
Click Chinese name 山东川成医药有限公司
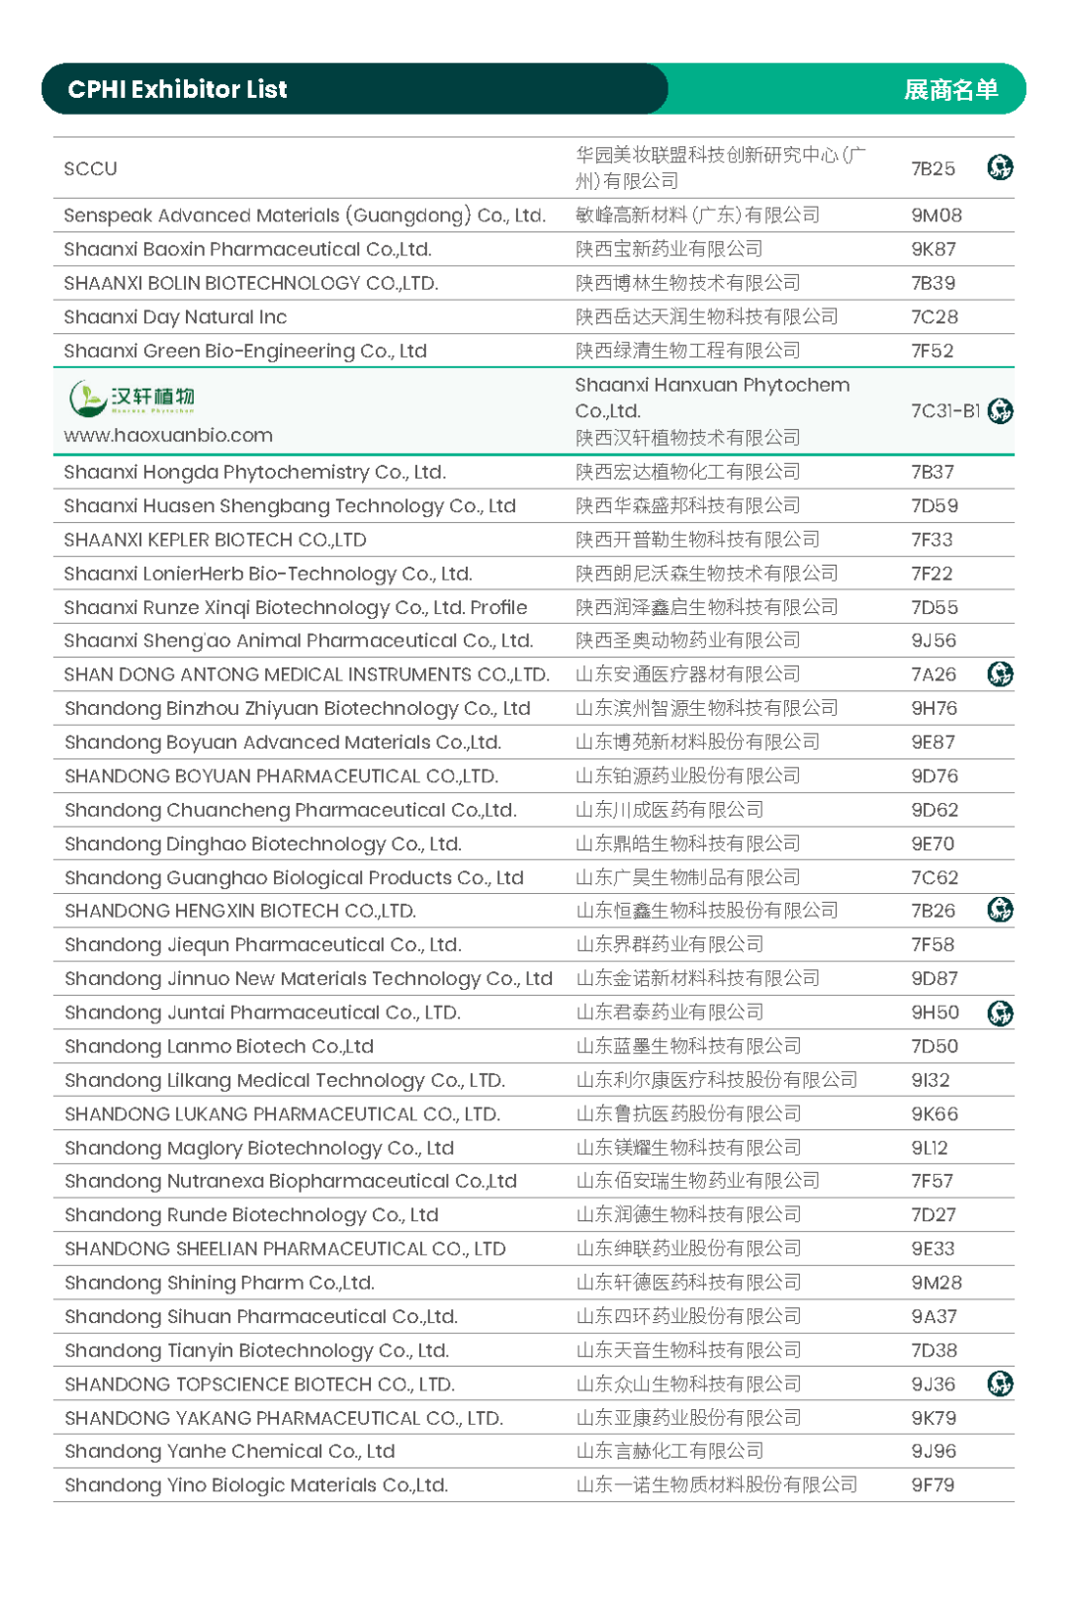point(669,810)
